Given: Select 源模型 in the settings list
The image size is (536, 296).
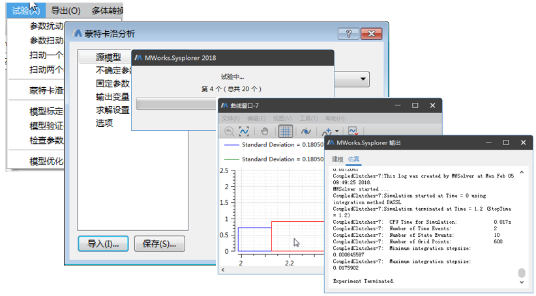Looking at the screenshot, I should (x=108, y=58).
